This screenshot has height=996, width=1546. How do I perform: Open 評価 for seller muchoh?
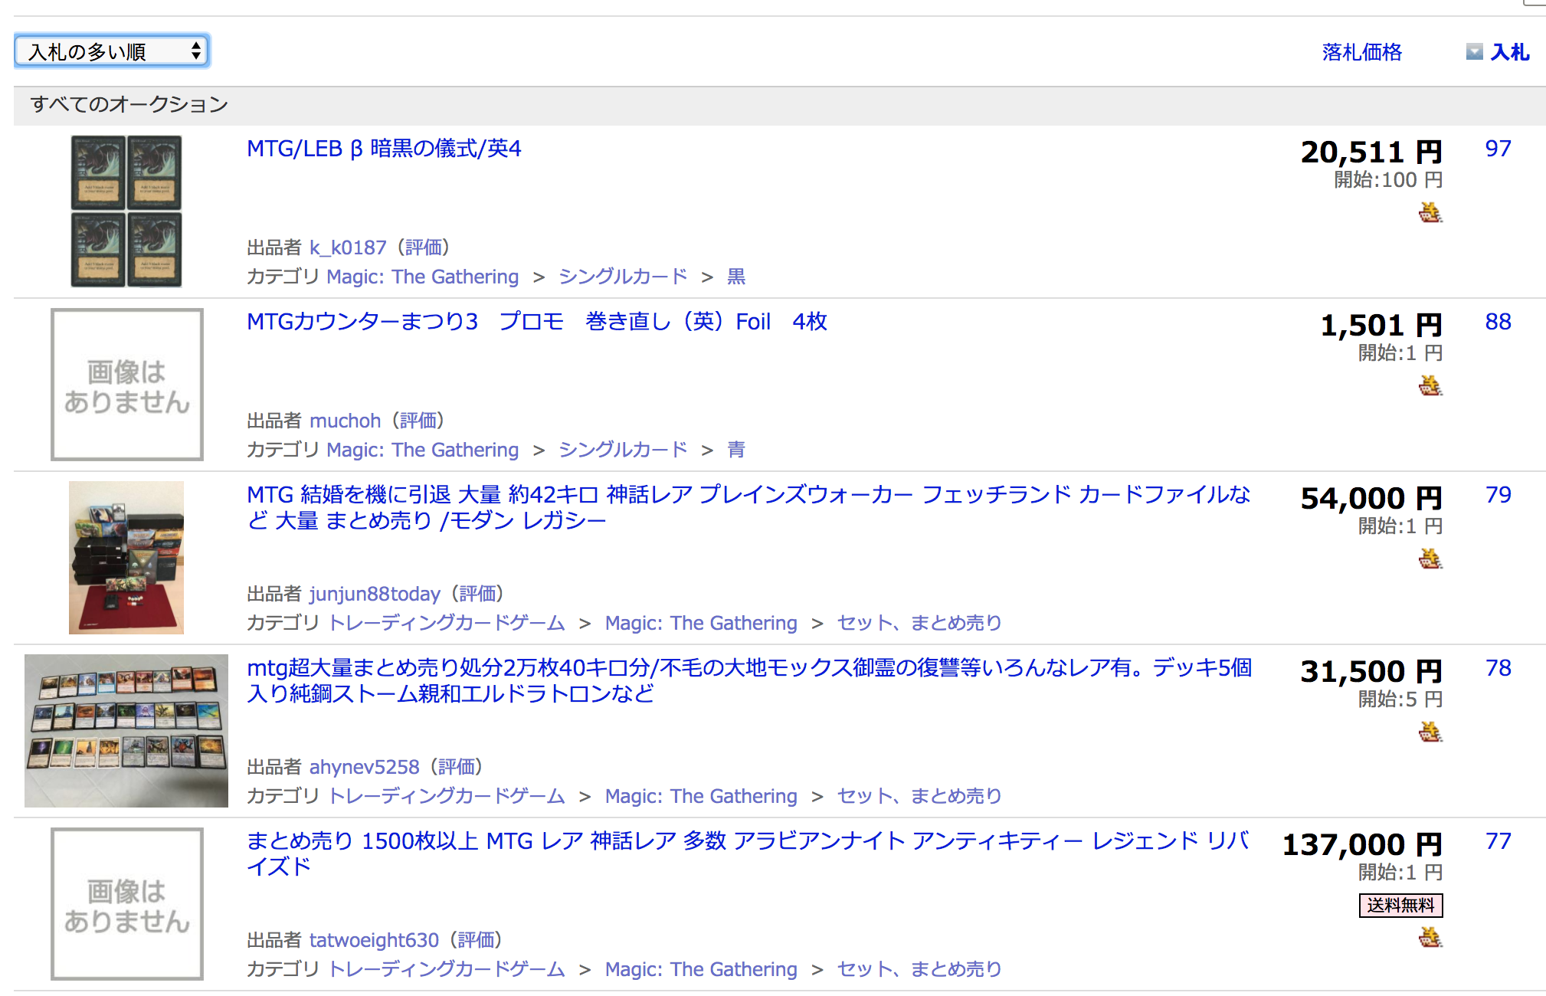point(418,421)
